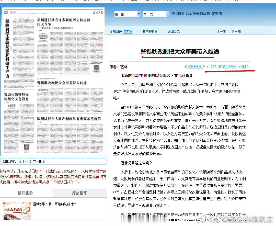Click the article title 警惕耽改剧把大众审美带入歧途
Viewport: 276px width, 226px height.
coord(180,52)
